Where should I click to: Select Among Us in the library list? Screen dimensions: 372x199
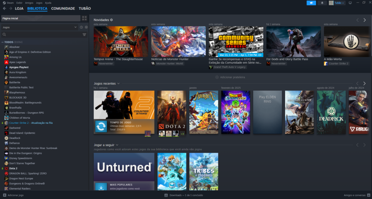(15, 57)
